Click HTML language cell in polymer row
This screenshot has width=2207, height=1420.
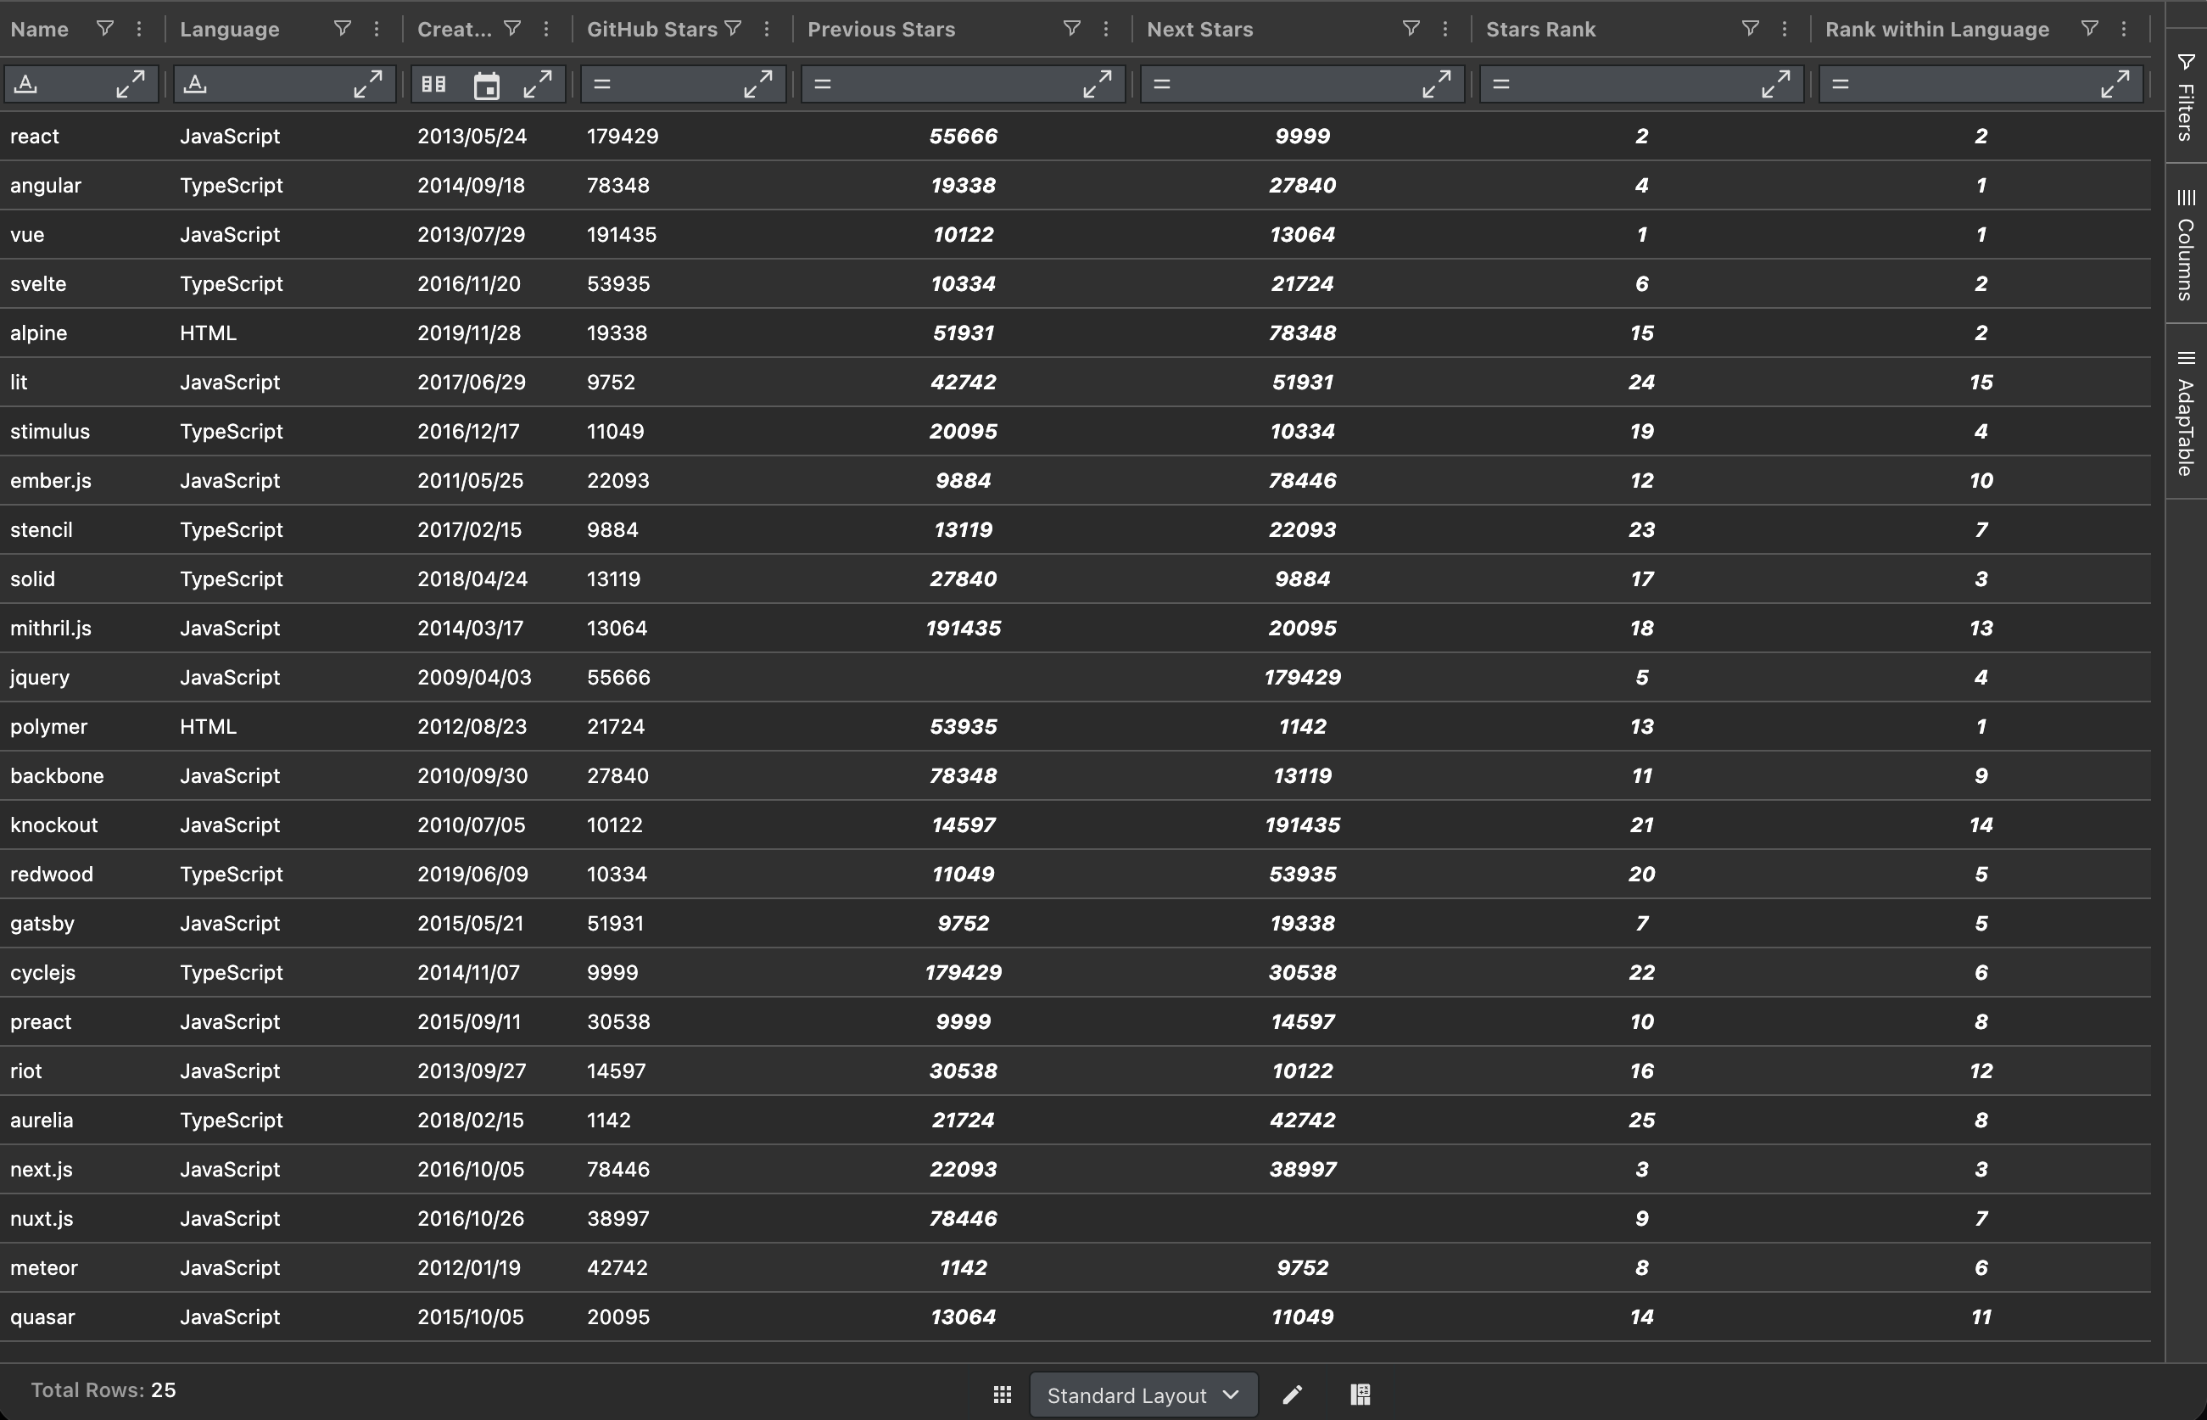(x=209, y=727)
